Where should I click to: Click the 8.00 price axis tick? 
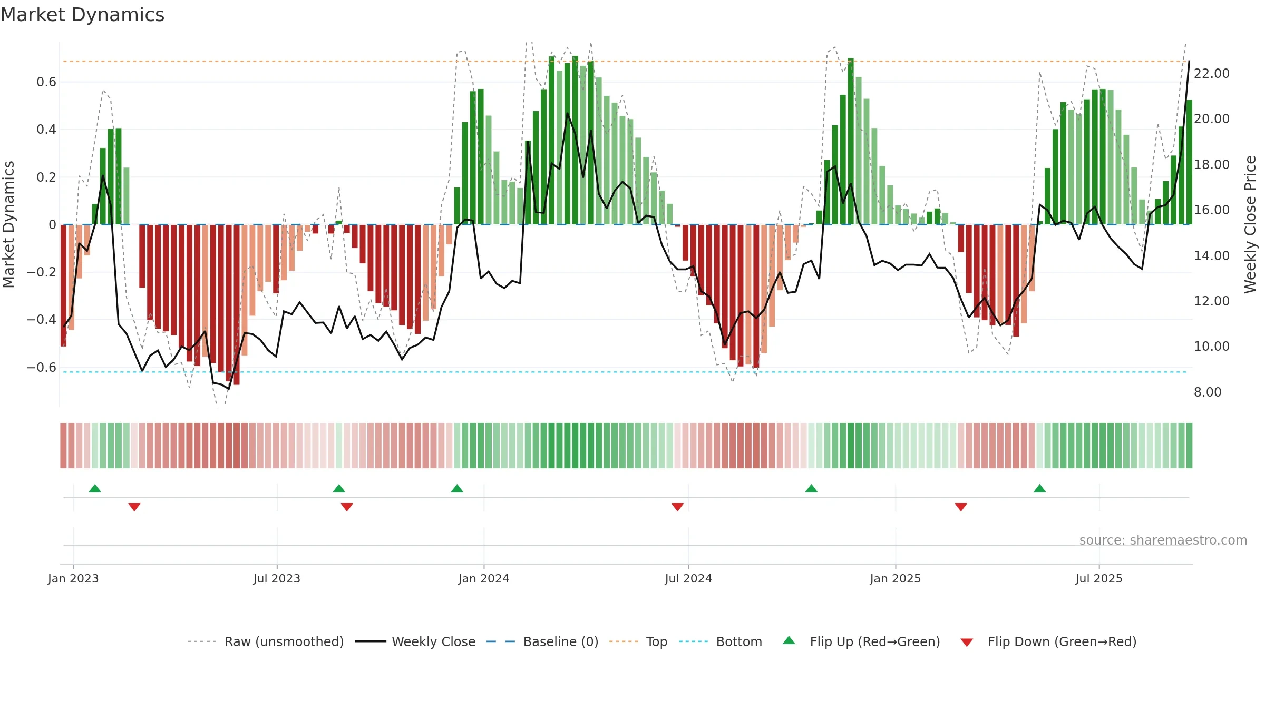pos(1208,392)
